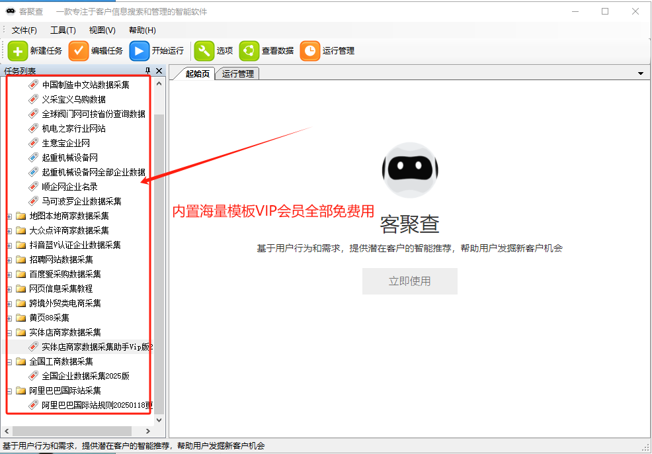Click task list scroll down arrow
This screenshot has height=454, width=652.
159,420
